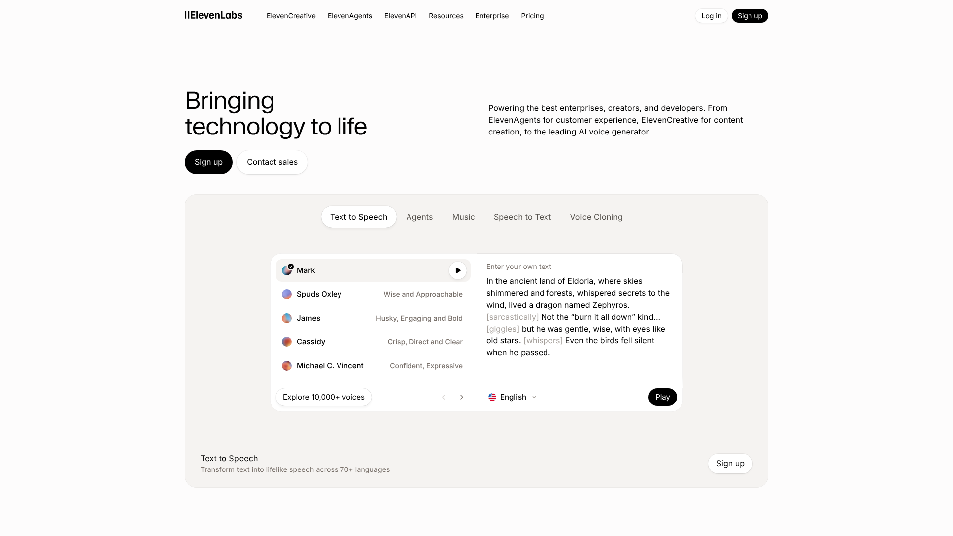Viewport: 953px width, 536px height.
Task: Play Mark's voice sample preview
Action: pos(457,270)
